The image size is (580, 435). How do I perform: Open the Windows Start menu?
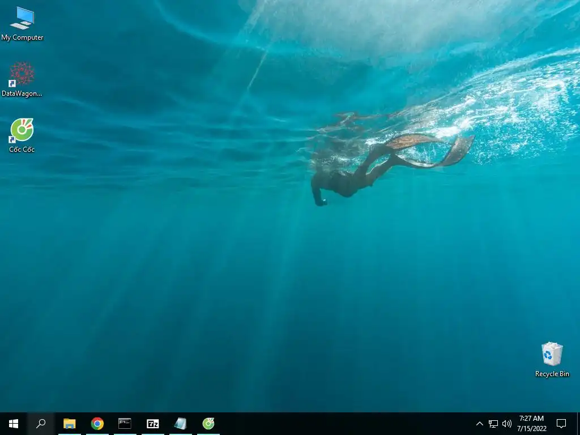click(14, 424)
